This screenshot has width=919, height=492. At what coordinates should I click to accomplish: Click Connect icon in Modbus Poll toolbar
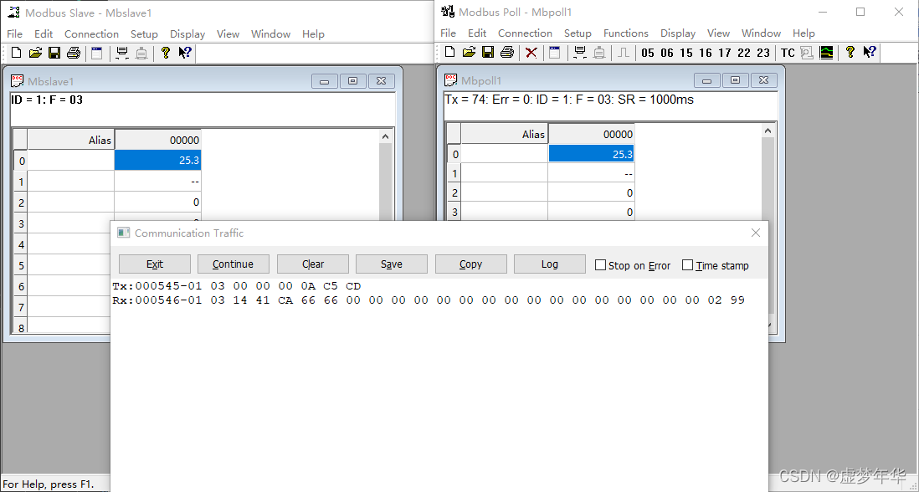click(x=580, y=53)
